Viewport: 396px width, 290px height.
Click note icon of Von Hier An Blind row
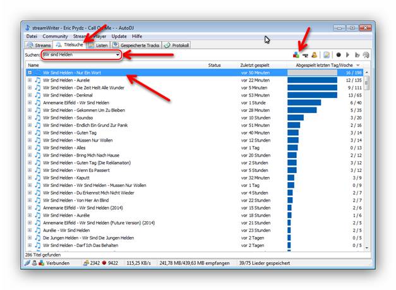38,200
